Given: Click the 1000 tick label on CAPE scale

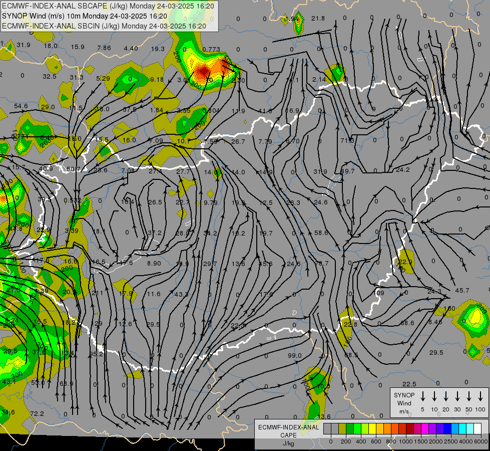Looking at the screenshot, I should [x=406, y=441].
